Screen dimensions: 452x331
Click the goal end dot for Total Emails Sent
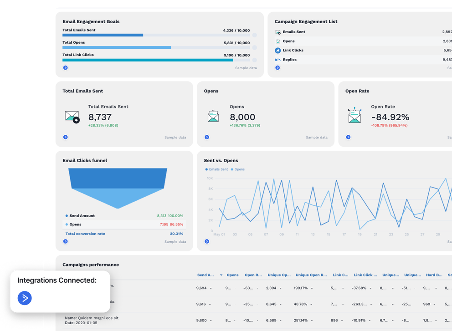(255, 35)
